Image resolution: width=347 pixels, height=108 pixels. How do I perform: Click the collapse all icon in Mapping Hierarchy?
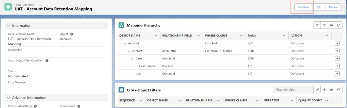point(324,25)
